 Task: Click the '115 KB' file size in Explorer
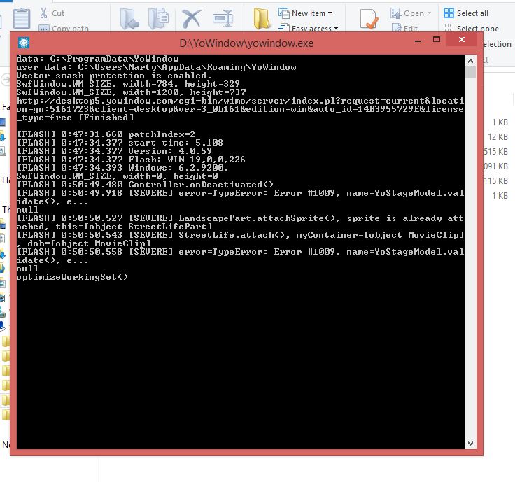495,180
